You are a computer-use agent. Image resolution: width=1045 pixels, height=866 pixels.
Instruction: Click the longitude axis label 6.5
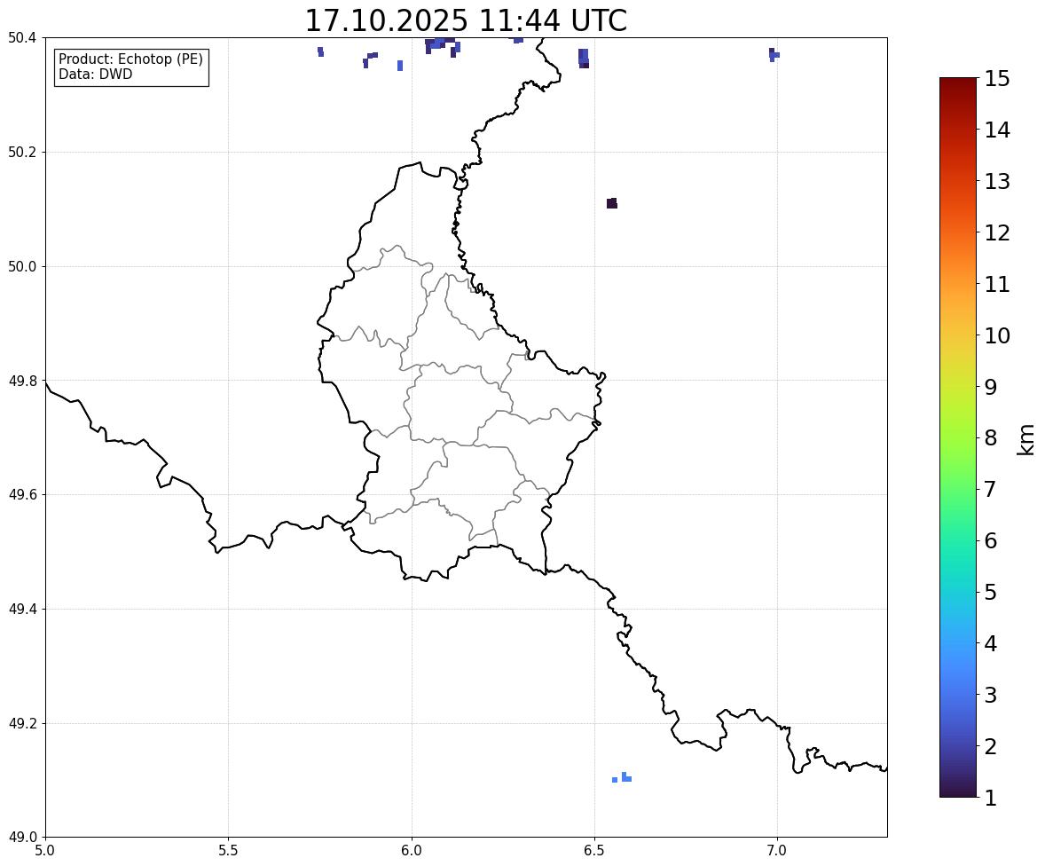[594, 851]
